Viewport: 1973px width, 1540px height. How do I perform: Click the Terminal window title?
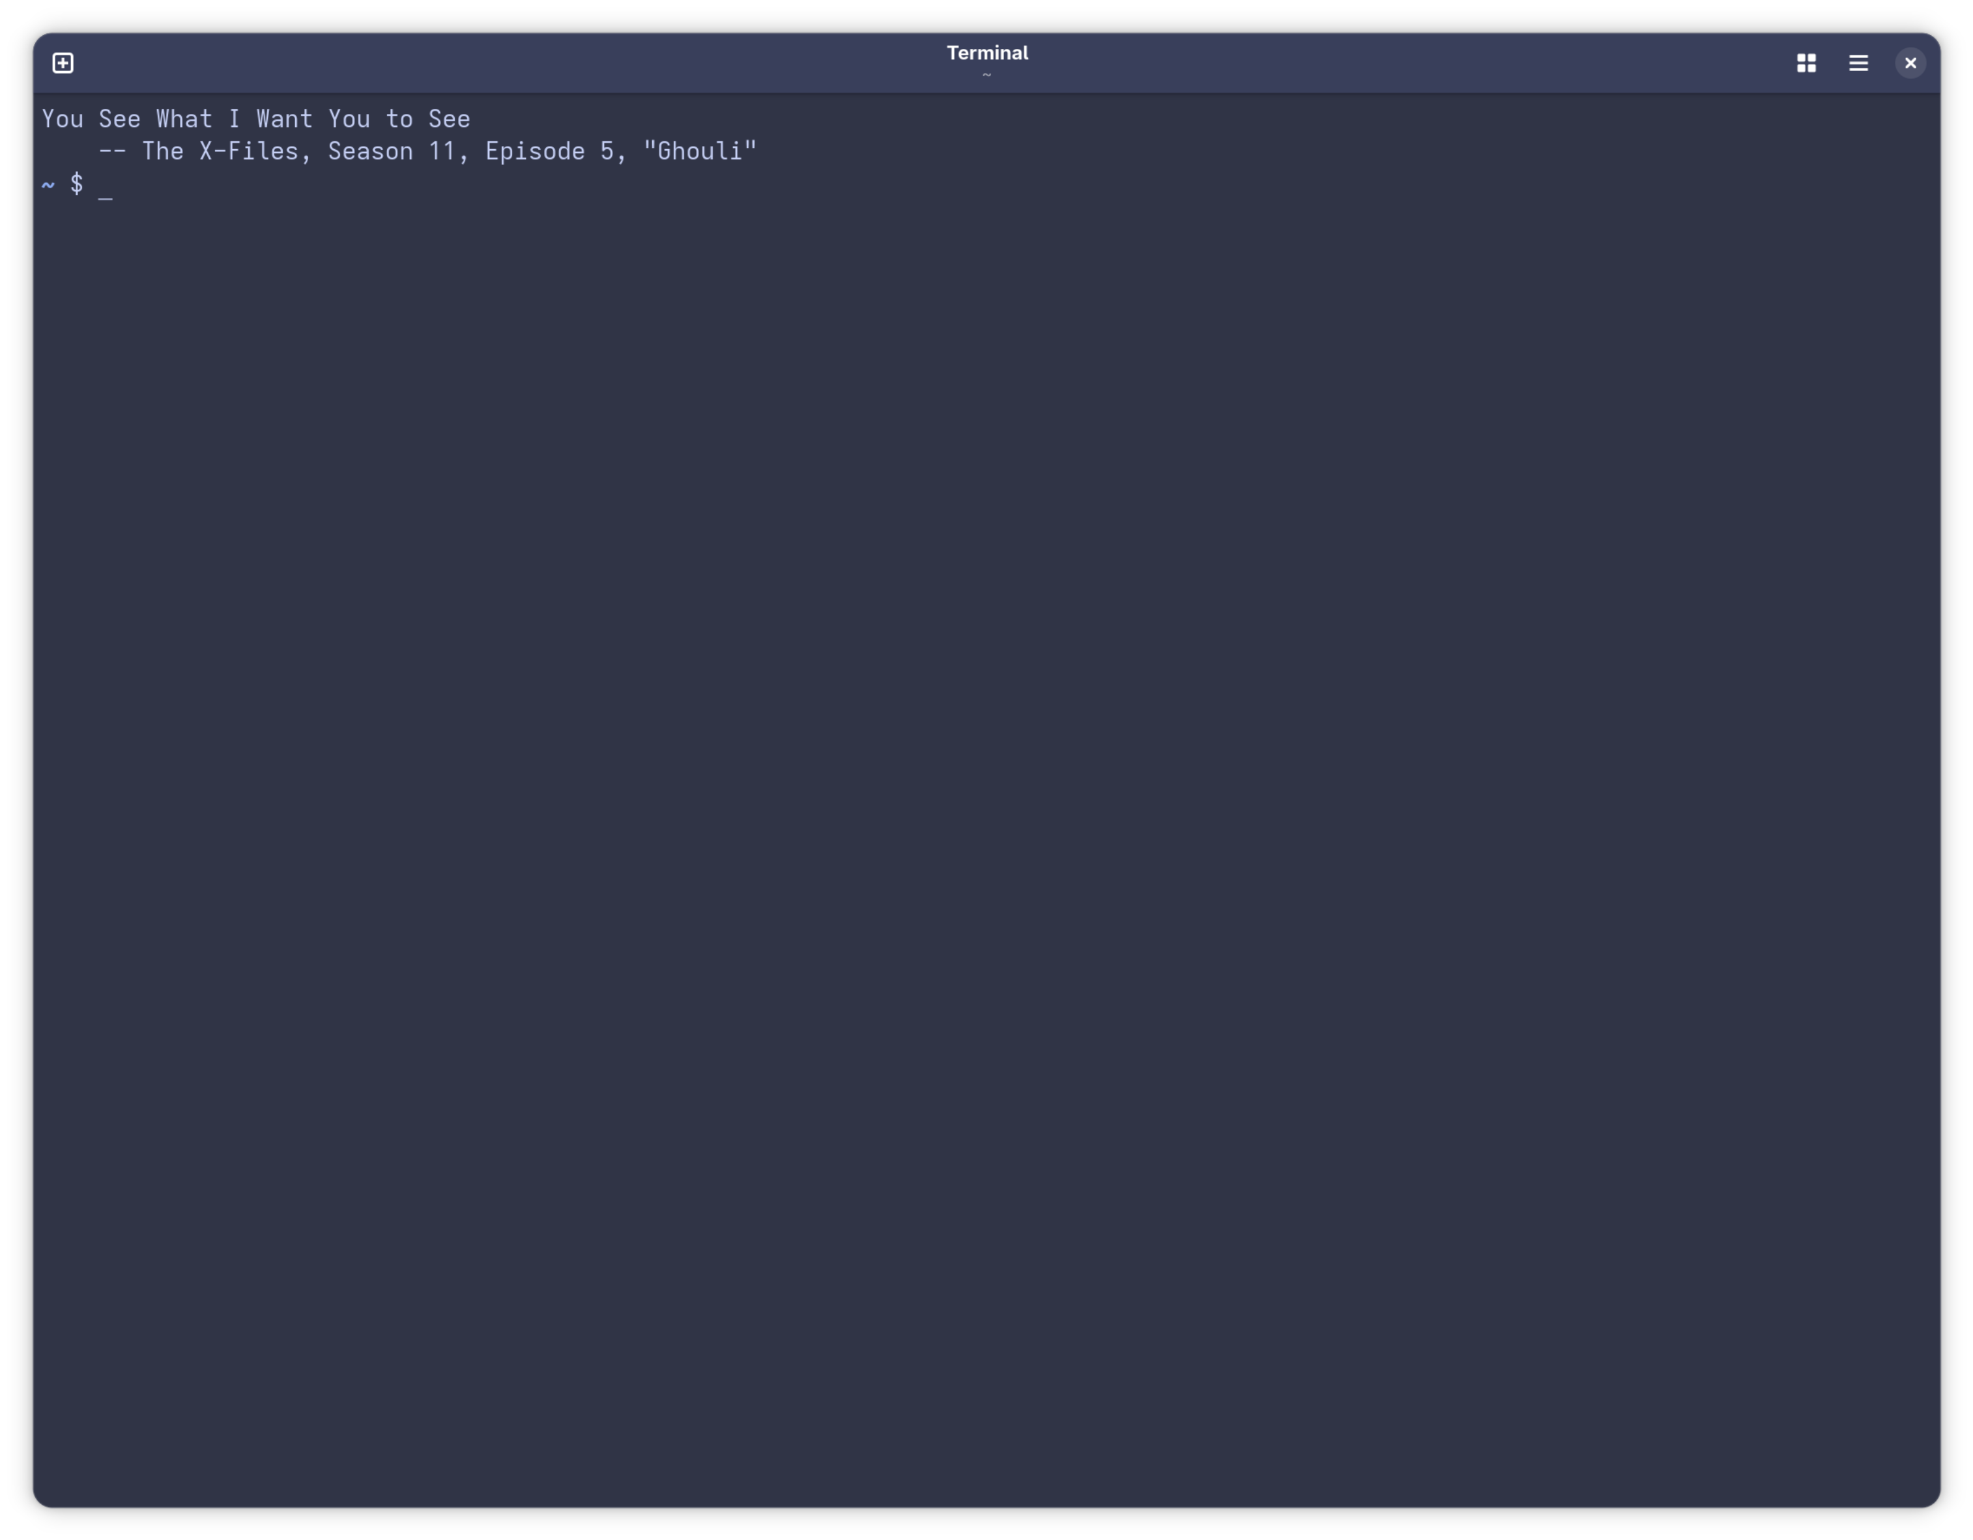[x=987, y=52]
